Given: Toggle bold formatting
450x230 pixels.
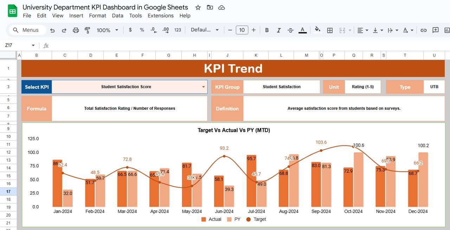Looking at the screenshot, I should tap(267, 30).
